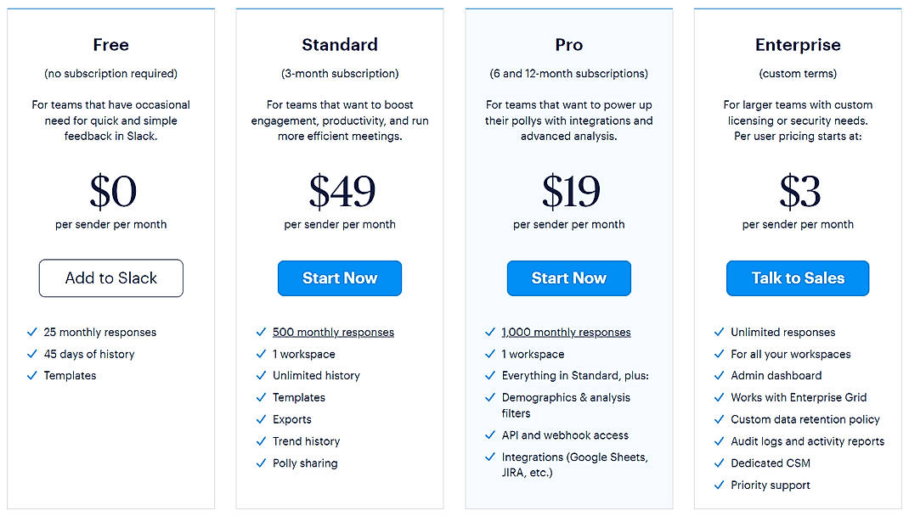Image resolution: width=909 pixels, height=516 pixels.
Task: Click the checkmark beside Trend history
Action: pyautogui.click(x=262, y=440)
